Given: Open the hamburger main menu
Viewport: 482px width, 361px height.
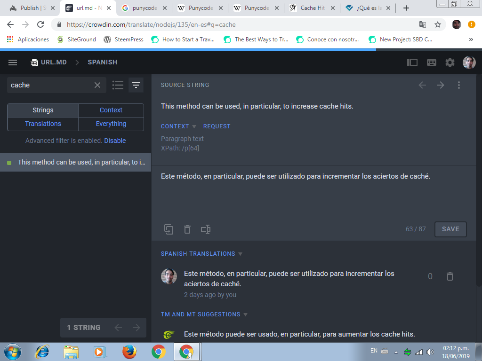Looking at the screenshot, I should tap(13, 63).
